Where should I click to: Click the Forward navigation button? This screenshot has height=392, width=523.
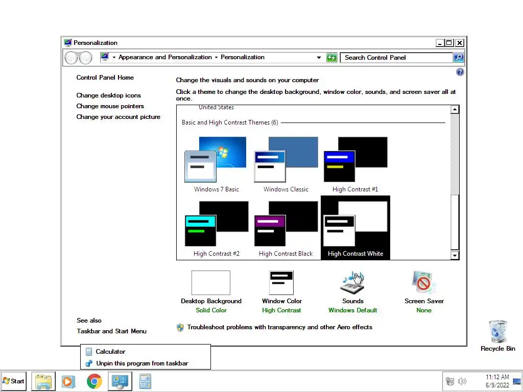[86, 58]
